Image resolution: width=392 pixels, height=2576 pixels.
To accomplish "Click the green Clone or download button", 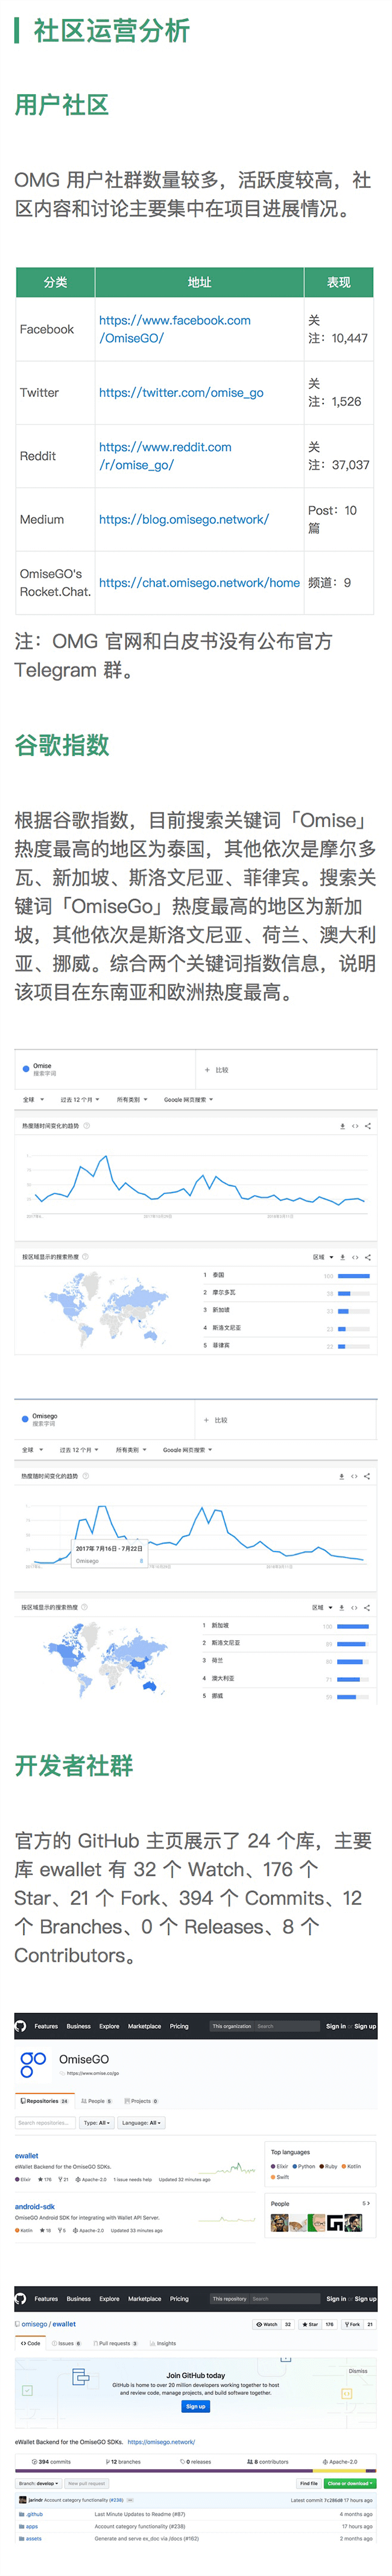I will 350,2483.
